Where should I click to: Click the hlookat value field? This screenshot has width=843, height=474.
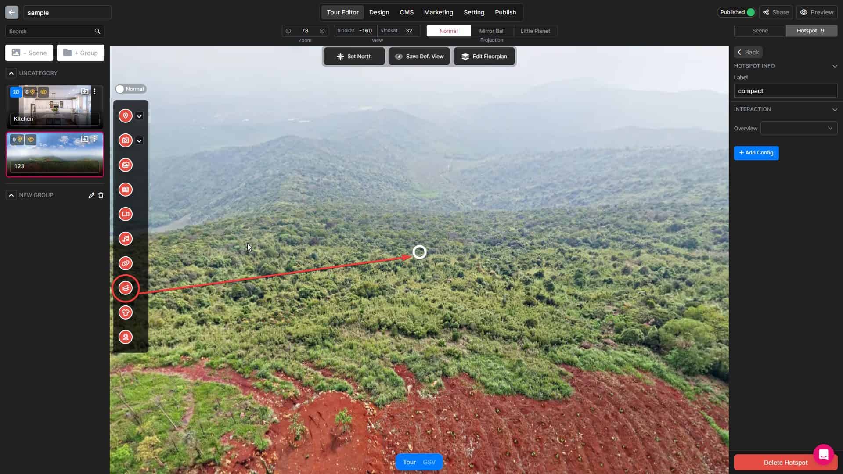click(x=365, y=31)
